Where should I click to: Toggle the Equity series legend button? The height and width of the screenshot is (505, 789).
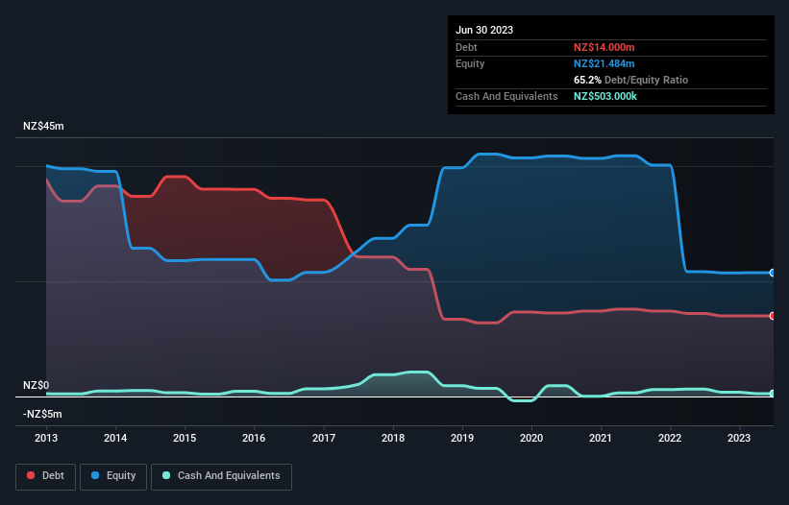coord(113,476)
